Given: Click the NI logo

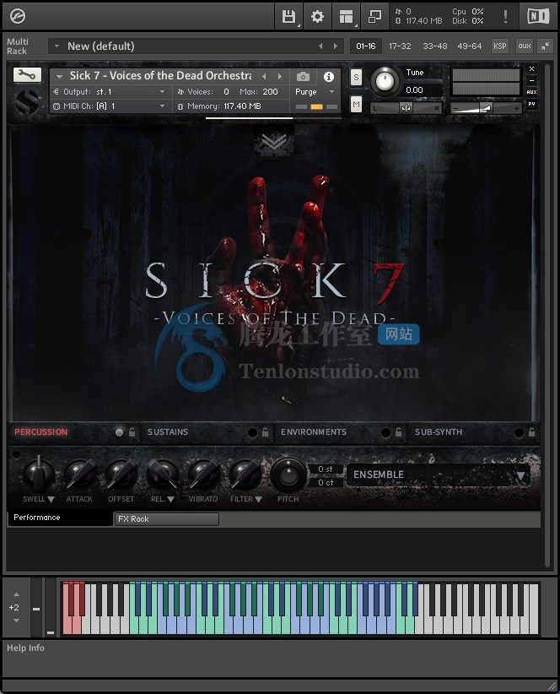Looking at the screenshot, I should [538, 16].
